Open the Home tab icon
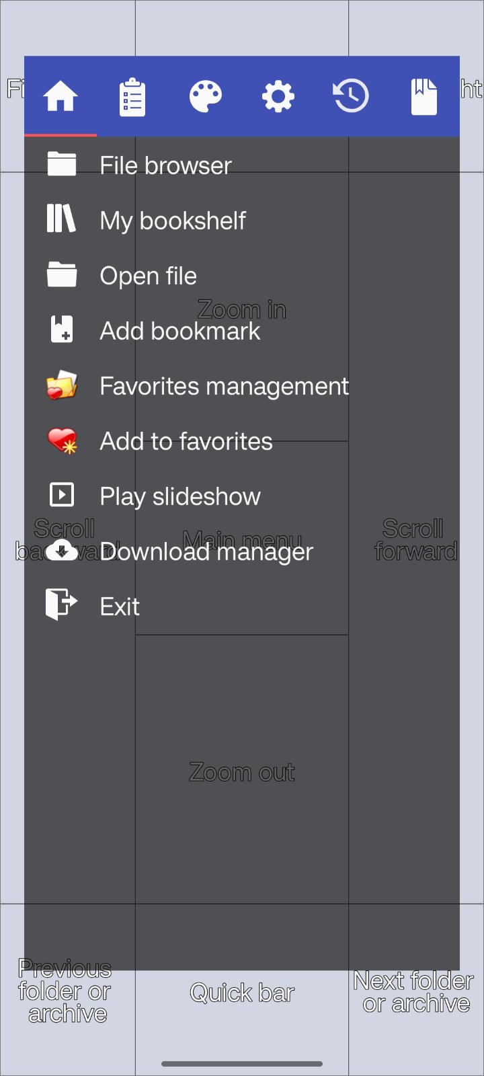 (61, 96)
